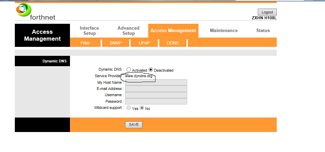Viewport: 325px width, 152px height.
Task: Click the ZXHN H108L model label
Action: 264,18
